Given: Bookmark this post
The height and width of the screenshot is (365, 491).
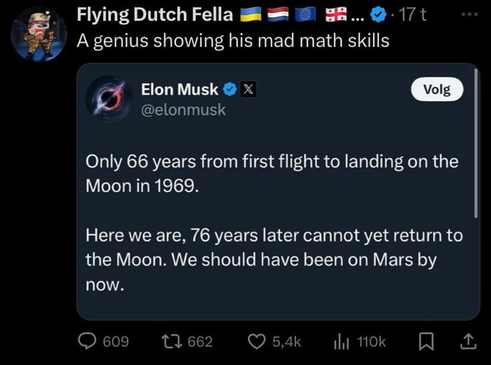Looking at the screenshot, I should [x=426, y=342].
